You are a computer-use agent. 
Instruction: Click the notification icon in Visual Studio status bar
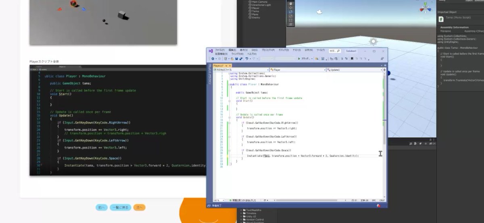[x=379, y=206]
